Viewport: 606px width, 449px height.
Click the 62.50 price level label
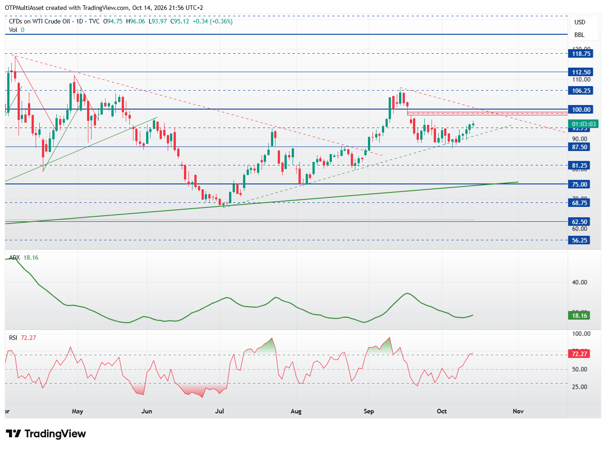[x=579, y=222]
